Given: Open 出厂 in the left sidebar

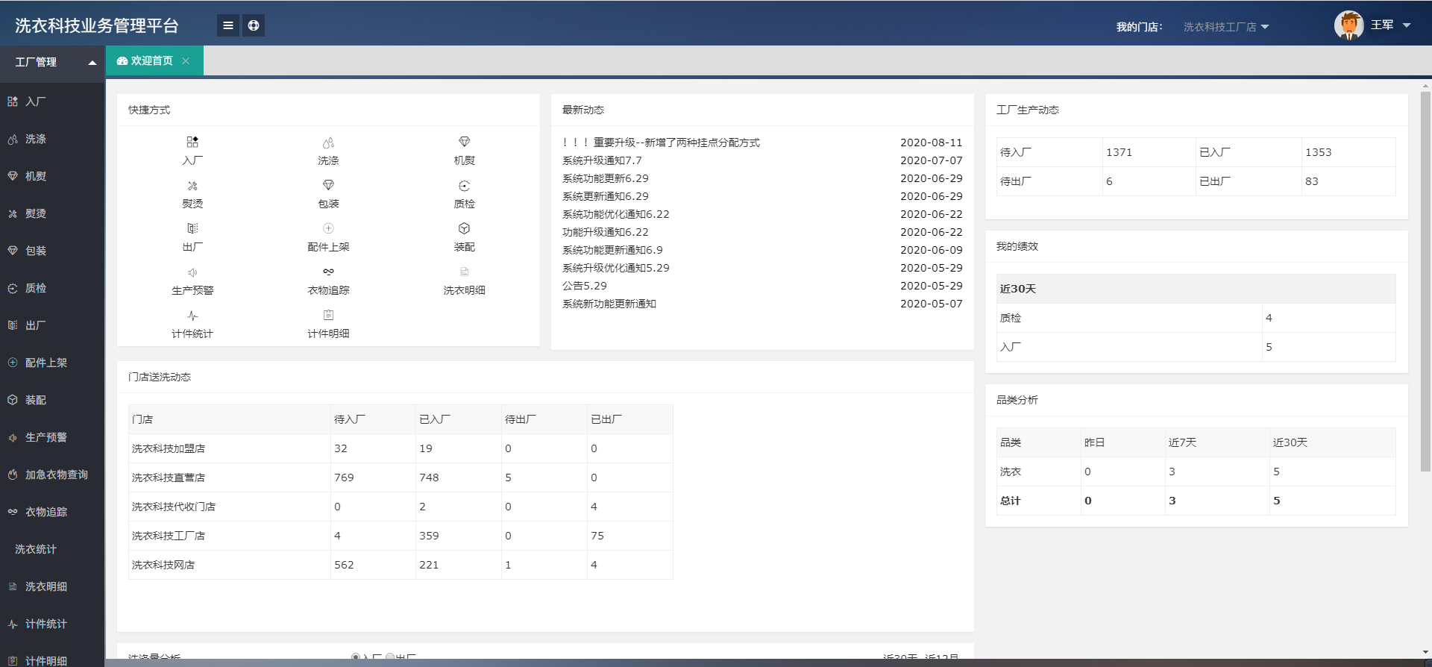Looking at the screenshot, I should [52, 325].
